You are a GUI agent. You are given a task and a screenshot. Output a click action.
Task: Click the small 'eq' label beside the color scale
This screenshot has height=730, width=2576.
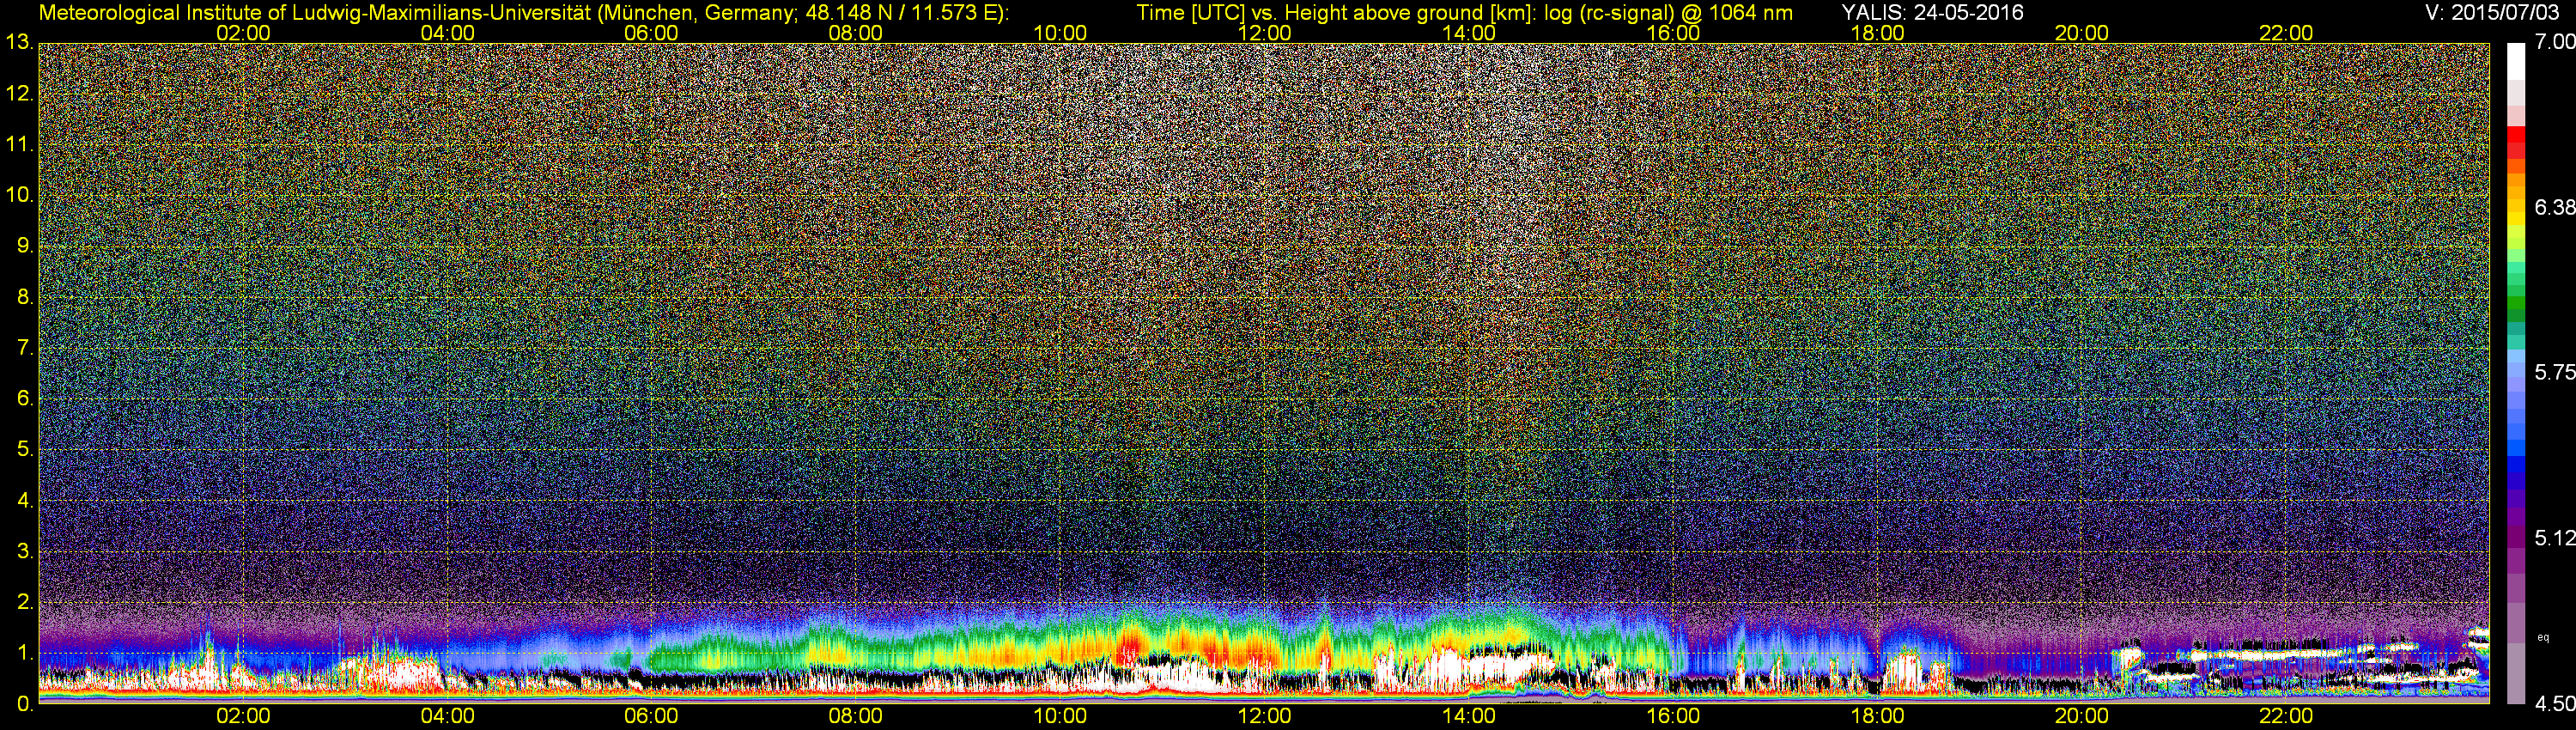coord(2544,638)
